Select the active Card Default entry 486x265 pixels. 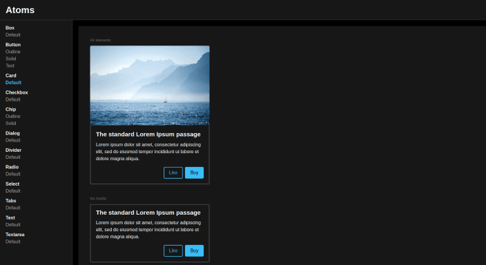[13, 82]
